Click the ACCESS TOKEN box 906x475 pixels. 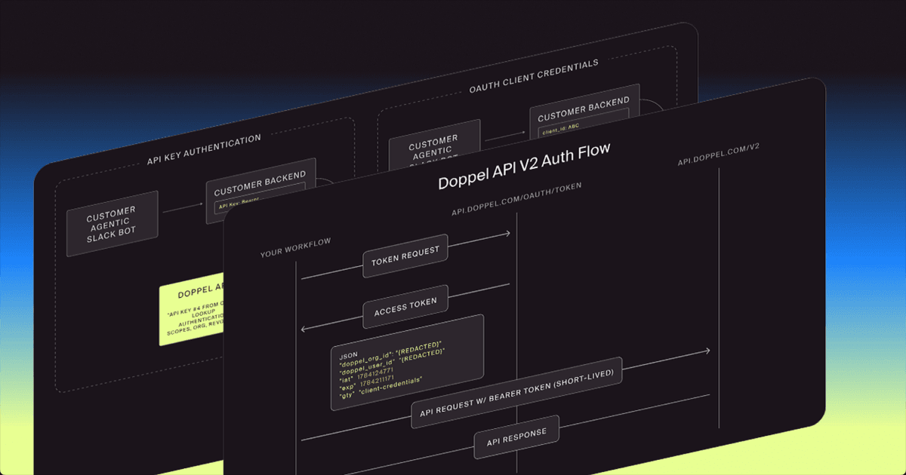pos(405,306)
